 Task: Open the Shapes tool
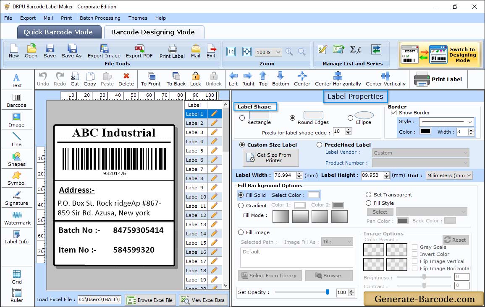(x=16, y=159)
